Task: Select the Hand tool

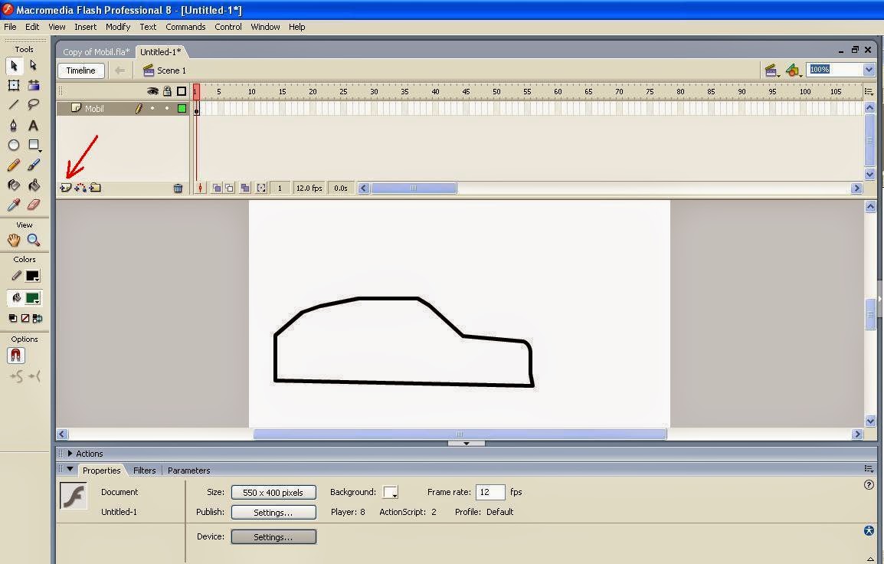Action: 14,241
